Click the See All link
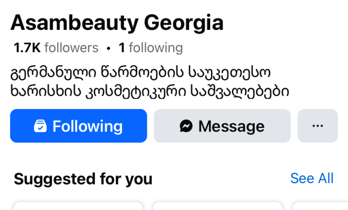 (x=311, y=178)
